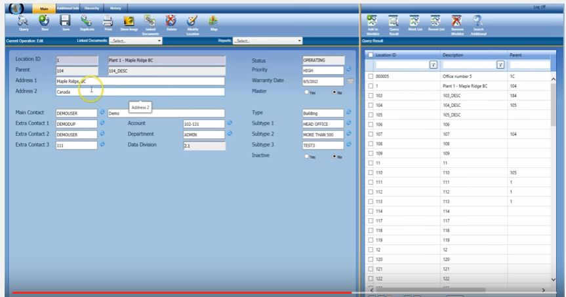Open the Reports select dropdown
This screenshot has width=566, height=297.
pos(268,41)
